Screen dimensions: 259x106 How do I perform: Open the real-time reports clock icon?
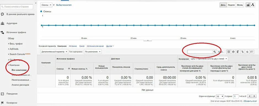click(x=2, y=14)
